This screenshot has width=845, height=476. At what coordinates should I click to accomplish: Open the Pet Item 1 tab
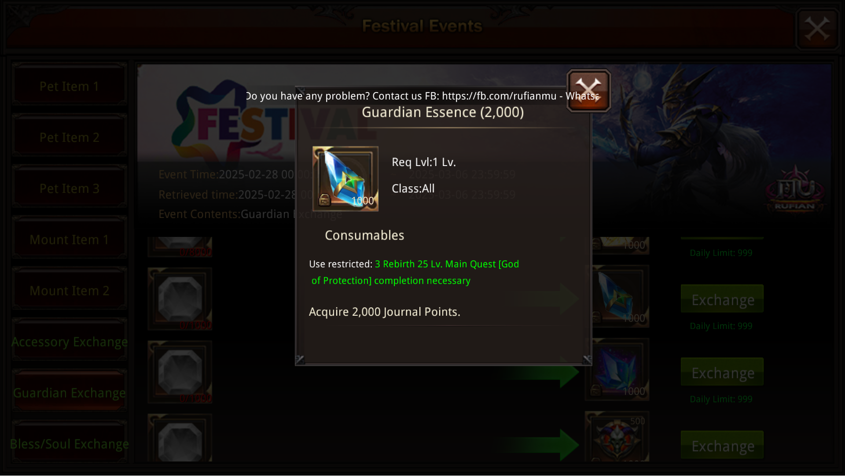[70, 86]
